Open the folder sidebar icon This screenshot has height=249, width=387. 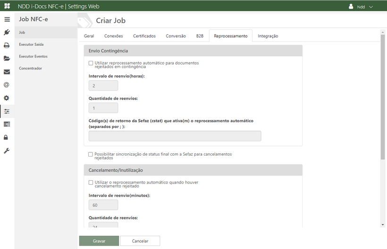click(x=7, y=58)
